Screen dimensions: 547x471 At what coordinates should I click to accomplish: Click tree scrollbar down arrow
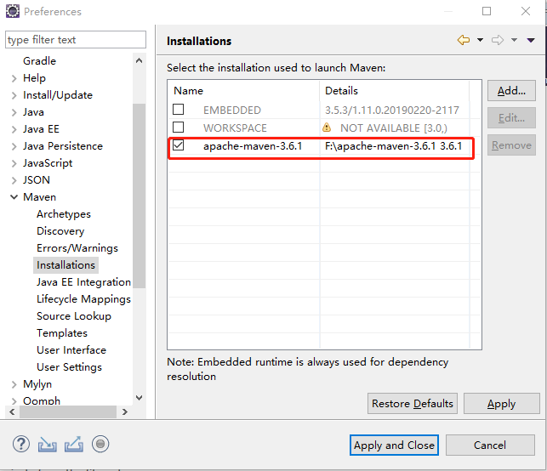pyautogui.click(x=140, y=398)
